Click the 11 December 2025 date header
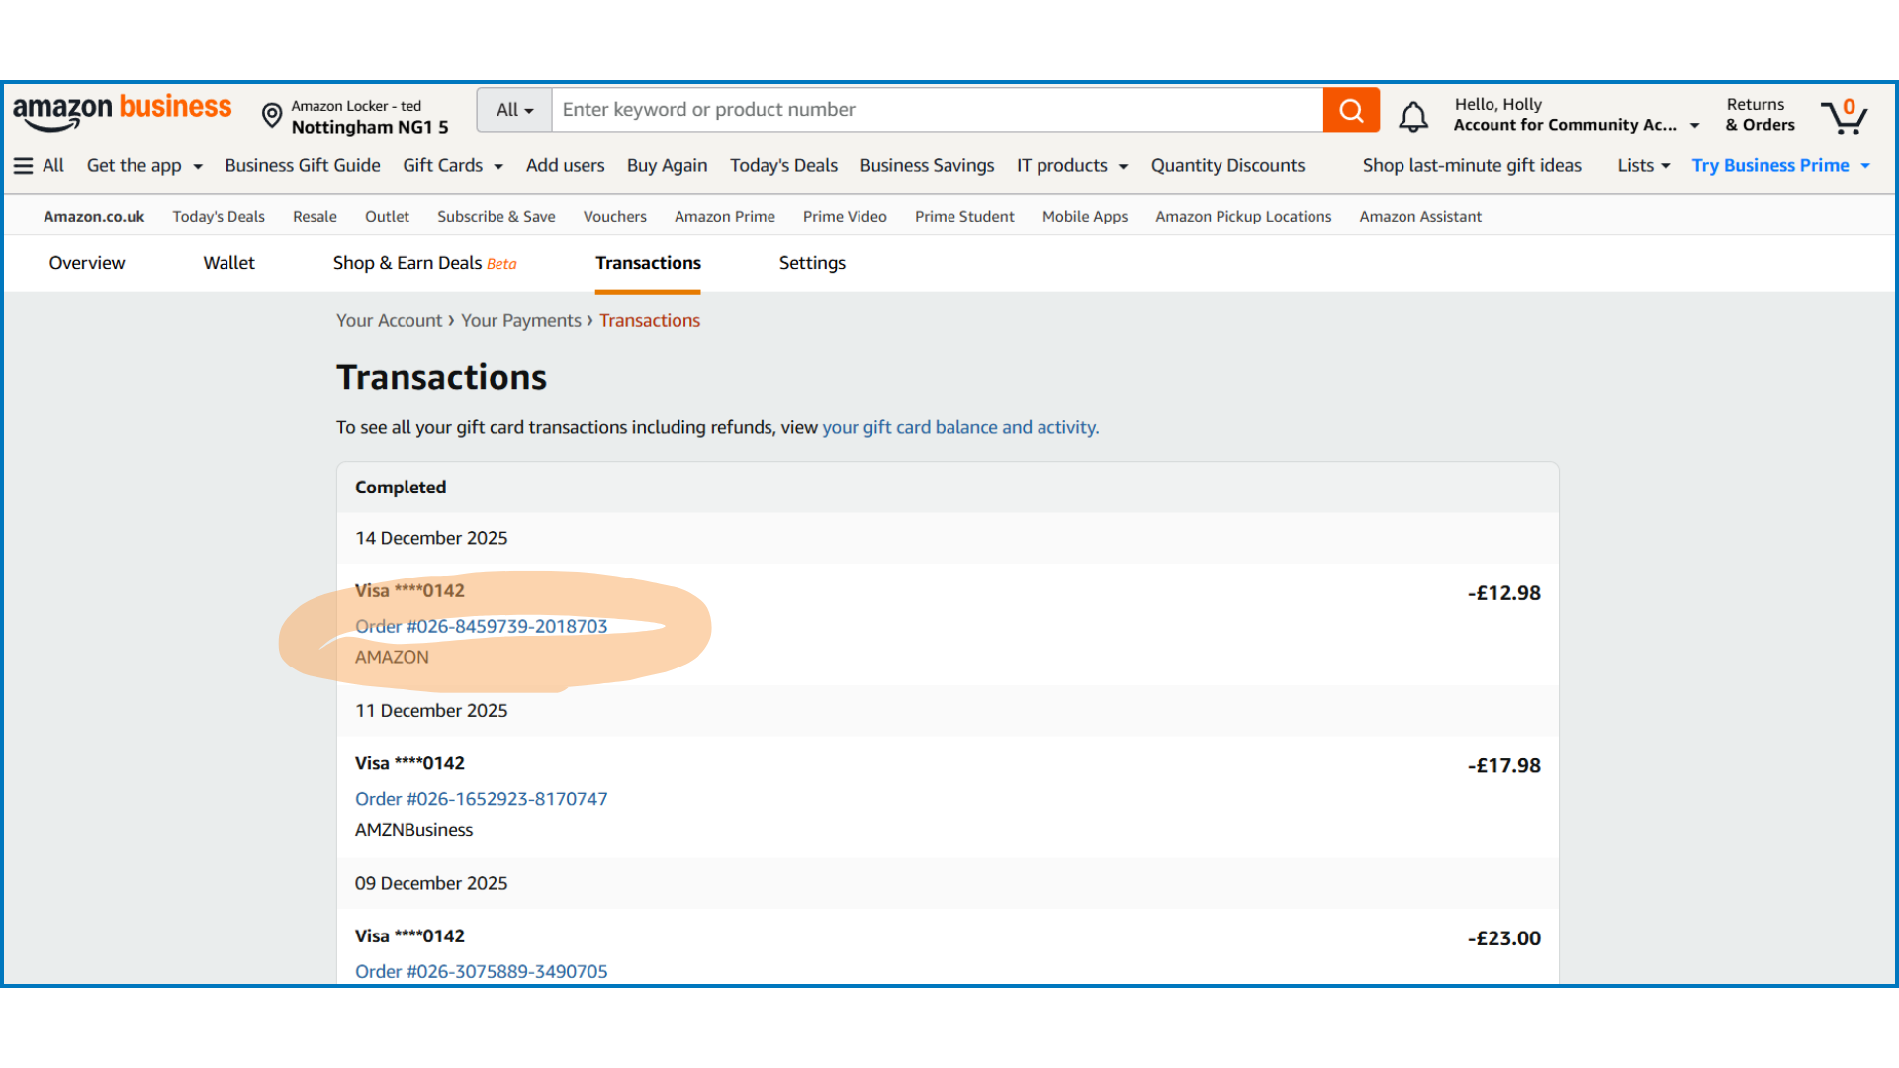The image size is (1899, 1068). pyautogui.click(x=431, y=711)
